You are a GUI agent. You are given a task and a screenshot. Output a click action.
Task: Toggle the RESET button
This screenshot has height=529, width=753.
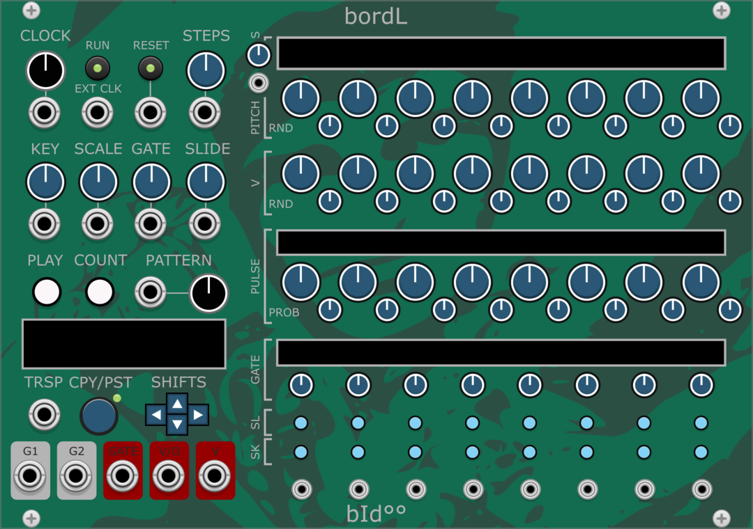coord(151,69)
